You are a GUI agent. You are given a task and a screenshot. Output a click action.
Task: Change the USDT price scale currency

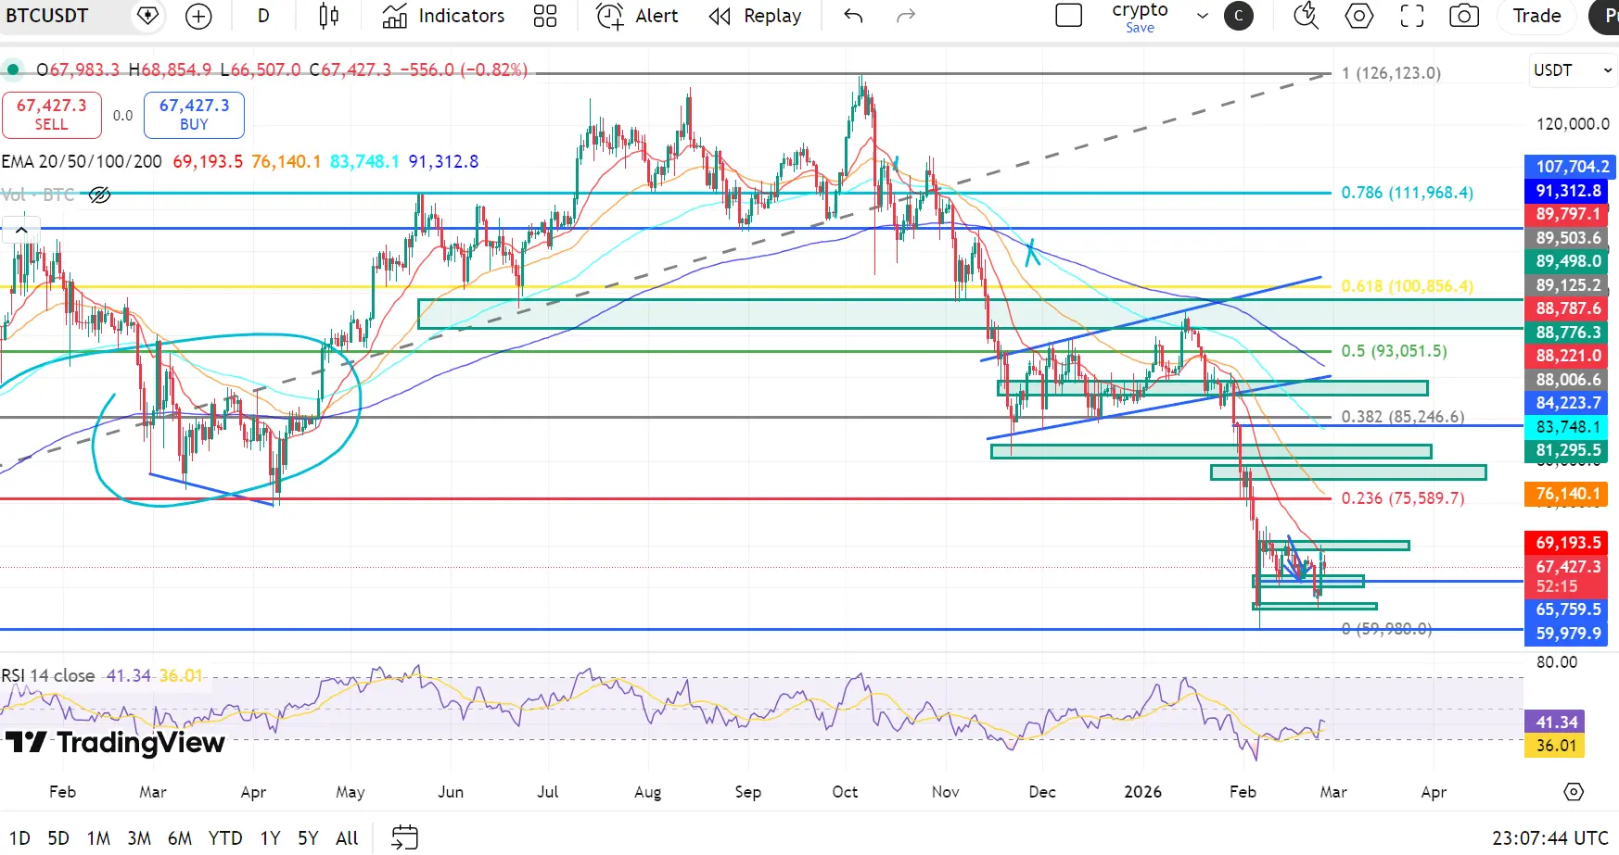tap(1573, 70)
